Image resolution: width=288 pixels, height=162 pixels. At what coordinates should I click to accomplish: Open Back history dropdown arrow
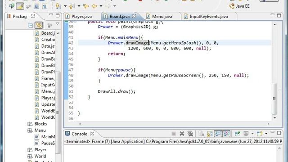click(101, 6)
